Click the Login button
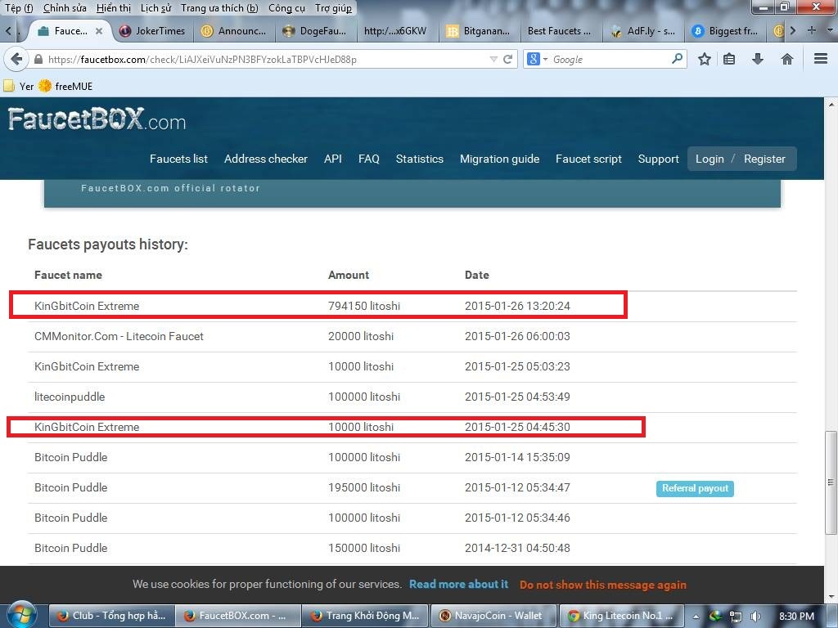The image size is (838, 628). click(709, 159)
